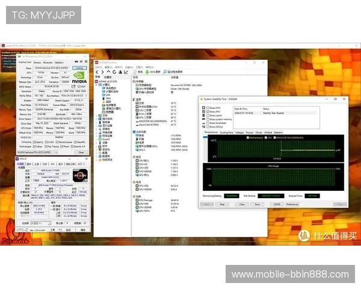Click the CPUID button in Stability Test

click(x=277, y=205)
